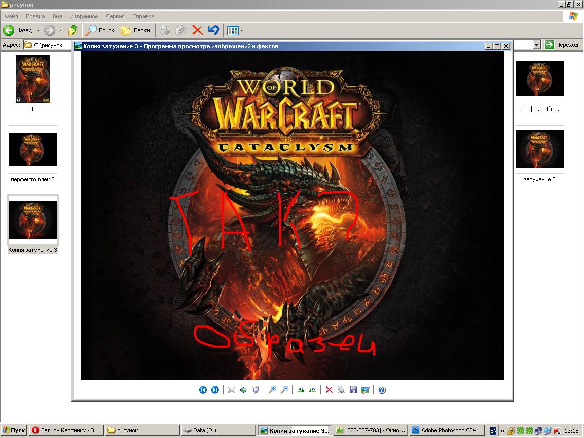Switch to Adobe Photoshop CS4 taskbar button
Image resolution: width=584 pixels, height=438 pixels.
447,430
